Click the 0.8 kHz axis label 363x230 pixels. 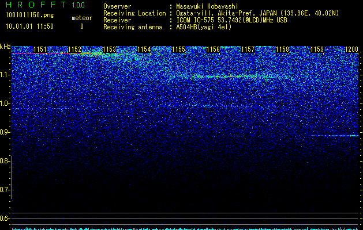(x=5, y=161)
